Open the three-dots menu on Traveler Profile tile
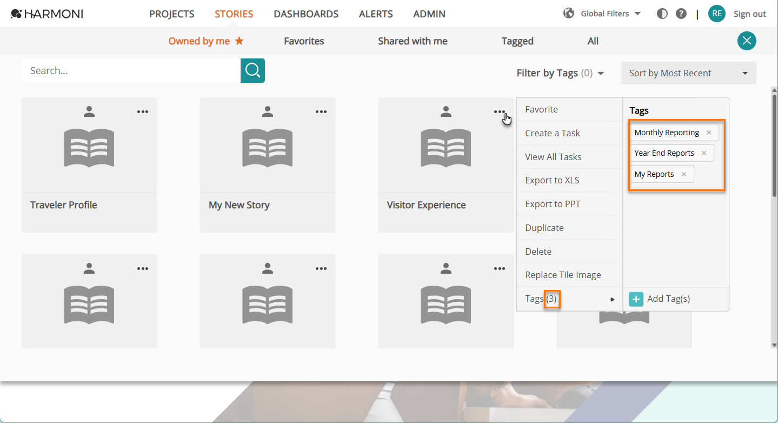Viewport: 778px width, 423px height. (143, 112)
